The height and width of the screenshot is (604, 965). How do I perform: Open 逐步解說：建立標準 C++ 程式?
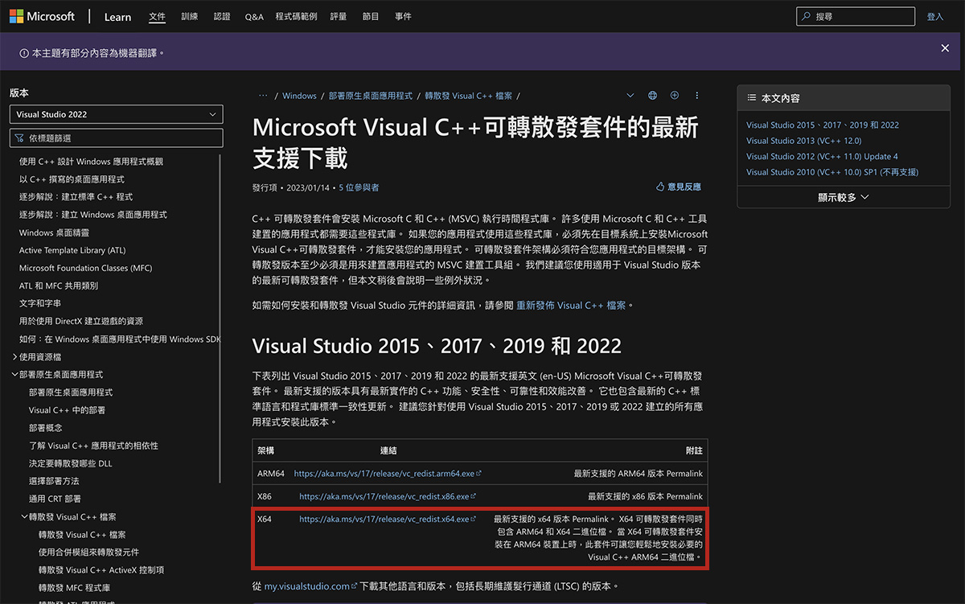pyautogui.click(x=76, y=197)
